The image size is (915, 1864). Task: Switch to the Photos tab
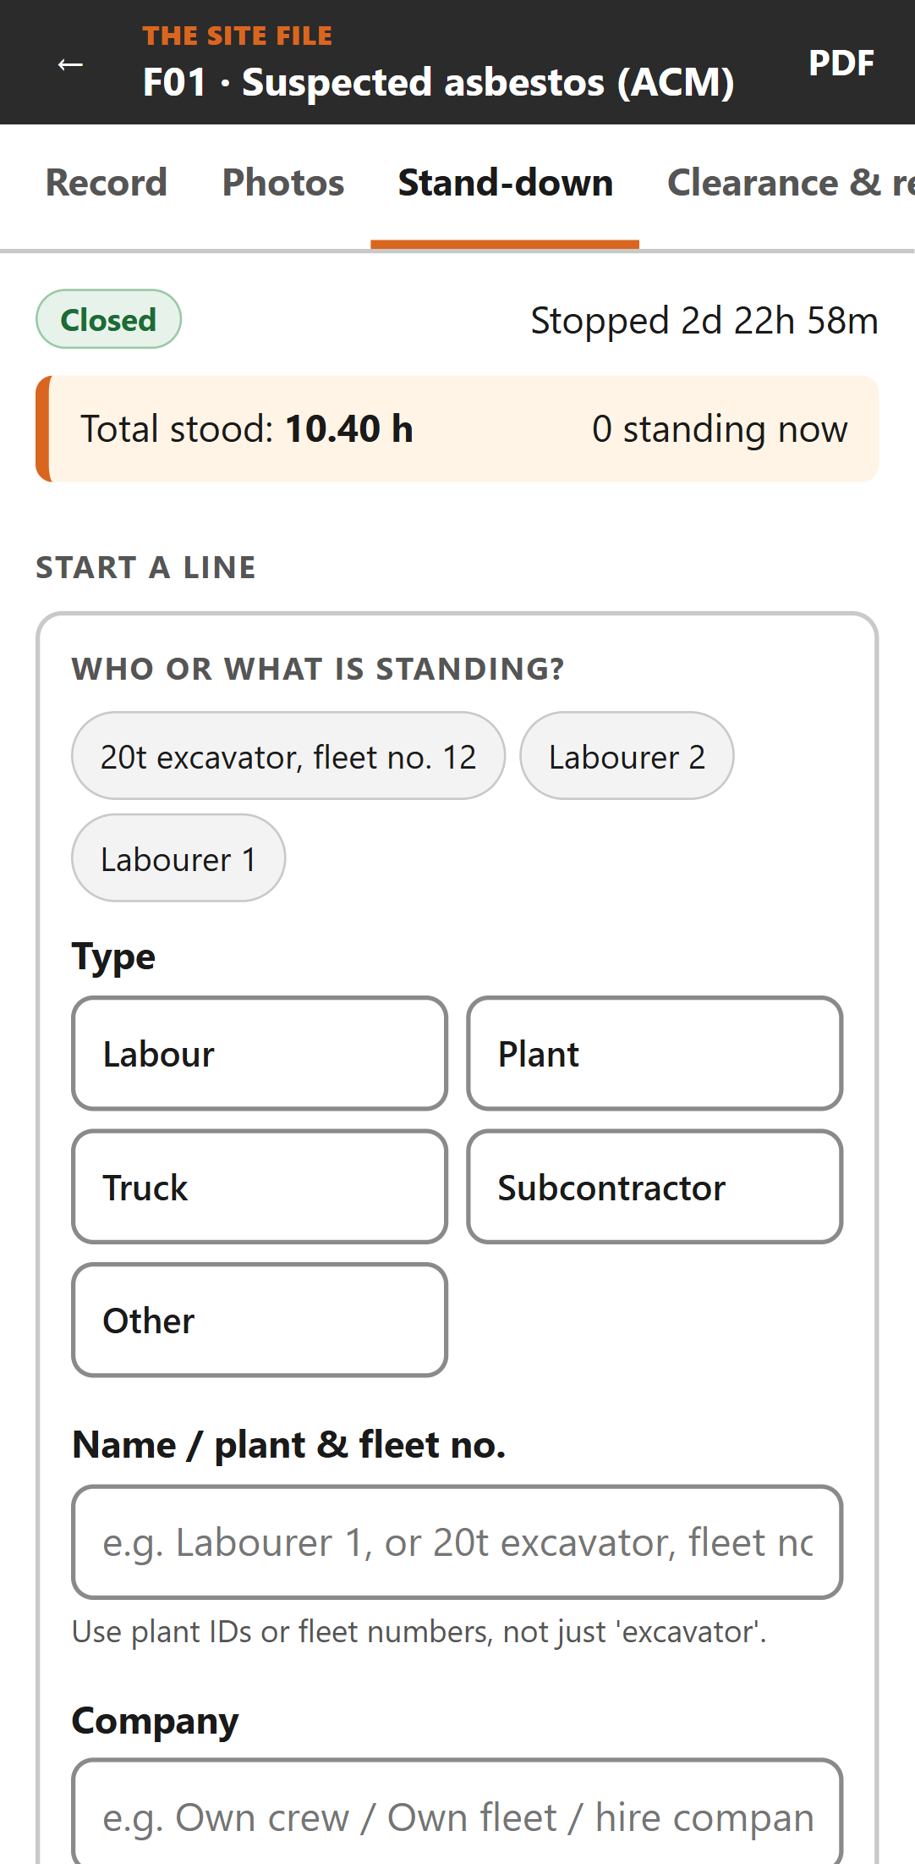[283, 183]
